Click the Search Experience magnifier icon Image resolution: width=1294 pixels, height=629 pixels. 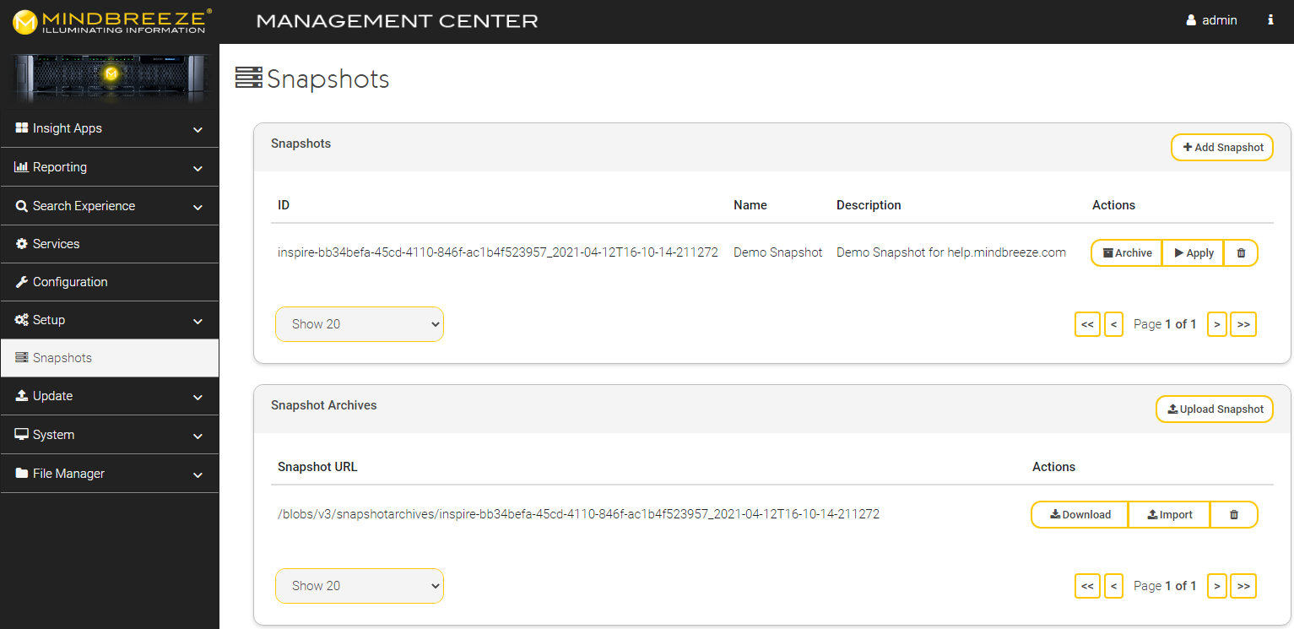pos(22,206)
